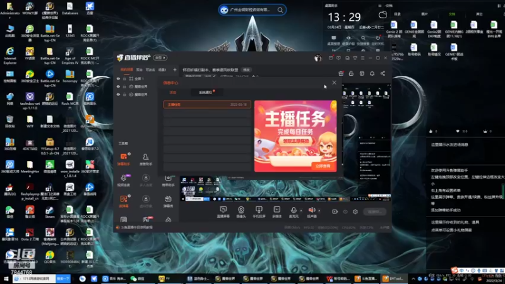The height and width of the screenshot is (284, 505).
Task: Open the mode switch pill beside logo
Action: coord(160,58)
